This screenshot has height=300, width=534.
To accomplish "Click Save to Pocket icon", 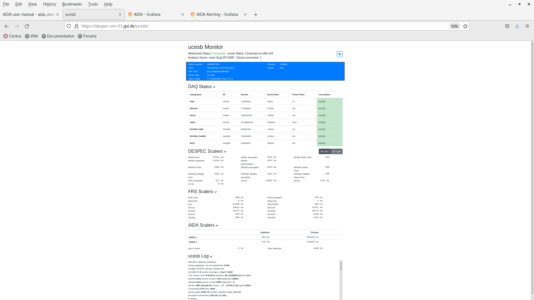I will (507, 26).
